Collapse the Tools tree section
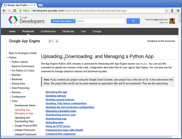The width and height of the screenshot is (182, 139). click(x=10, y=101)
